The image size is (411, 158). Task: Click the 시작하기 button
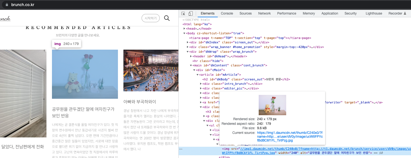150,18
